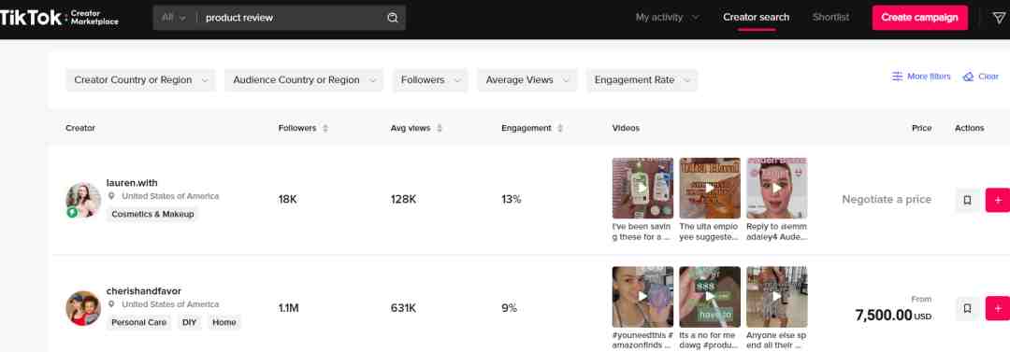Bookmark lauren.with to shortlist

[967, 200]
